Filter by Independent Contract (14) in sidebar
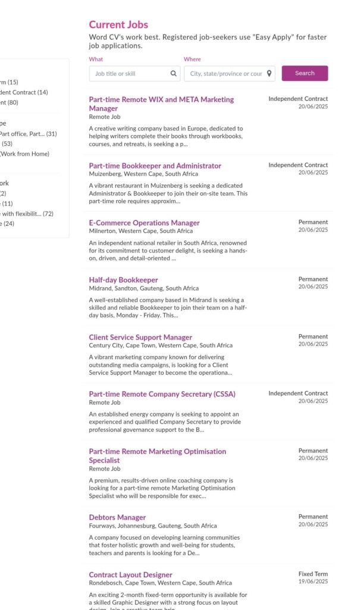 click(x=24, y=92)
